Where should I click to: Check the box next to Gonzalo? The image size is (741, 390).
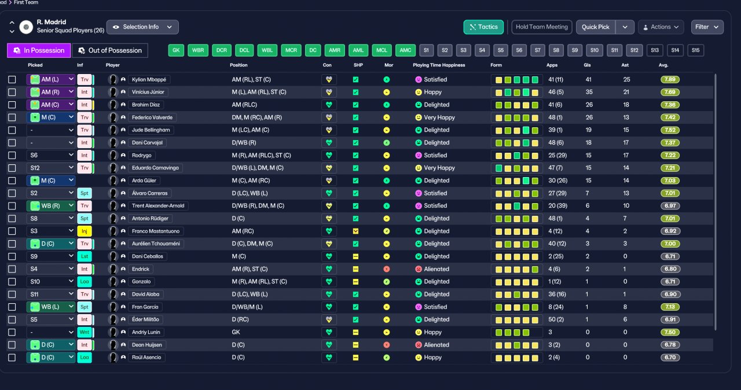coord(12,282)
